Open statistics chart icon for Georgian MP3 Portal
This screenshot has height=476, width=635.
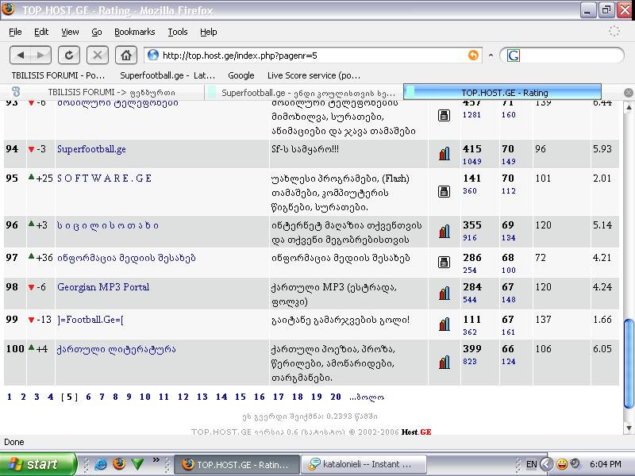pyautogui.click(x=444, y=293)
